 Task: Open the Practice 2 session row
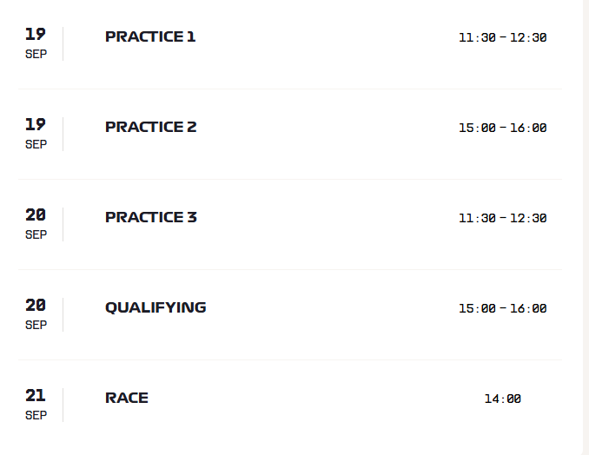tap(290, 135)
